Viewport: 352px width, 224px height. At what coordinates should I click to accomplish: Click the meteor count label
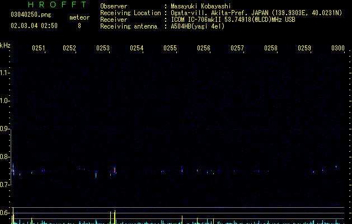79,17
